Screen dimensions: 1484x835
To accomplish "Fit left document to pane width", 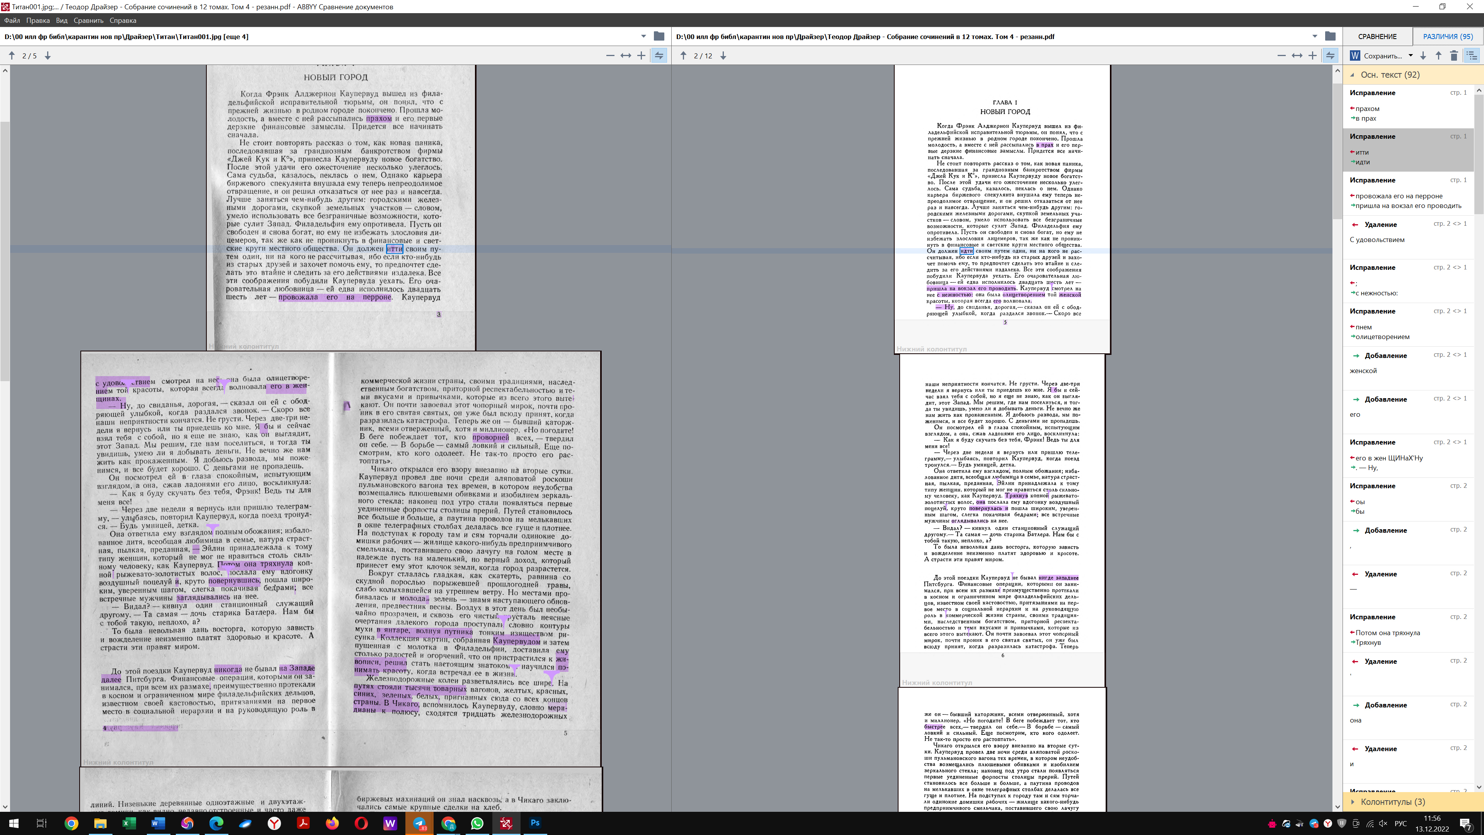I will pyautogui.click(x=626, y=55).
